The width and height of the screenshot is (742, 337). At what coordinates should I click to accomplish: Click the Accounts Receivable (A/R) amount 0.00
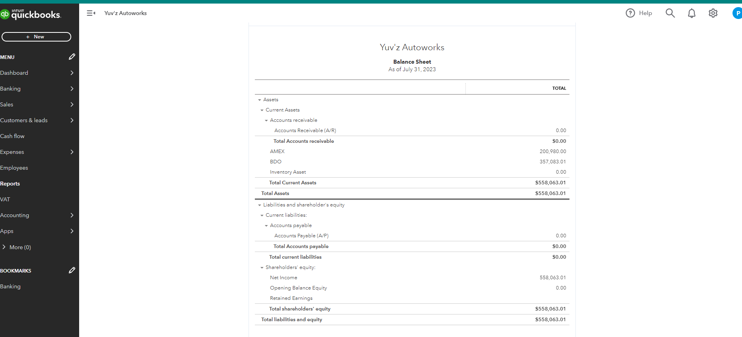pyautogui.click(x=561, y=131)
